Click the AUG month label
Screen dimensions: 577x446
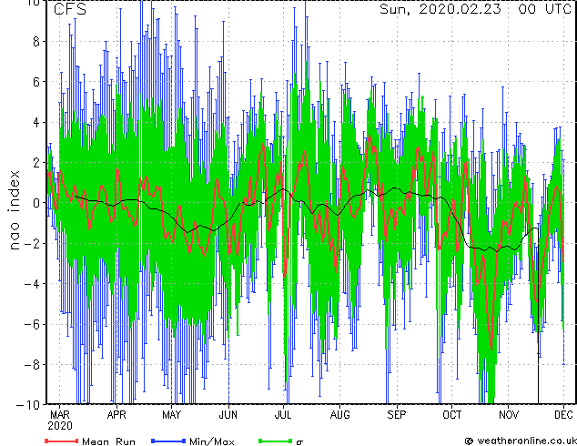339,415
